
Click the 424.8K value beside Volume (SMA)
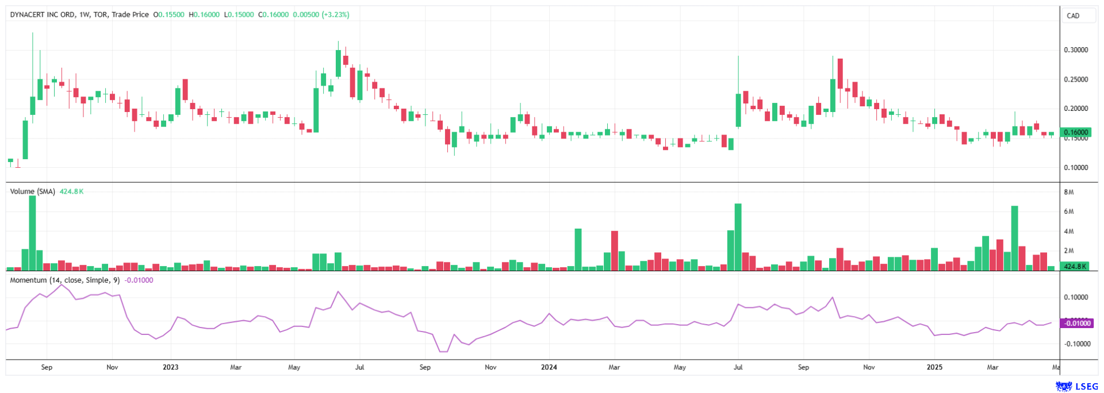tap(71, 191)
